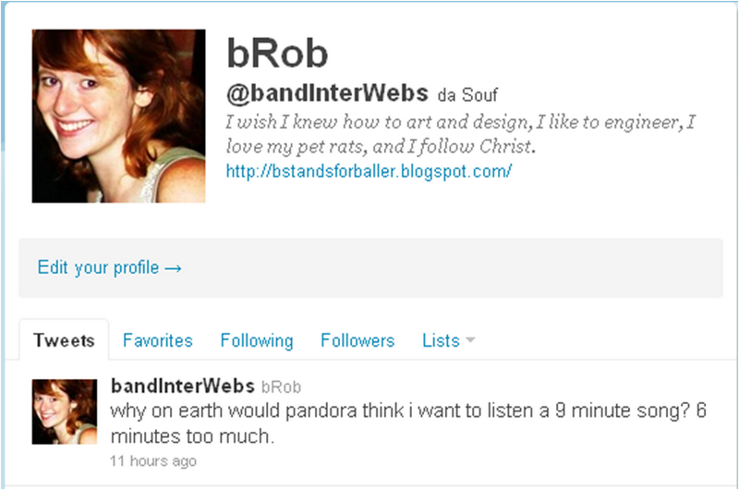Click the gray bRob name beside tweet author
The height and width of the screenshot is (490, 739).
(x=282, y=387)
